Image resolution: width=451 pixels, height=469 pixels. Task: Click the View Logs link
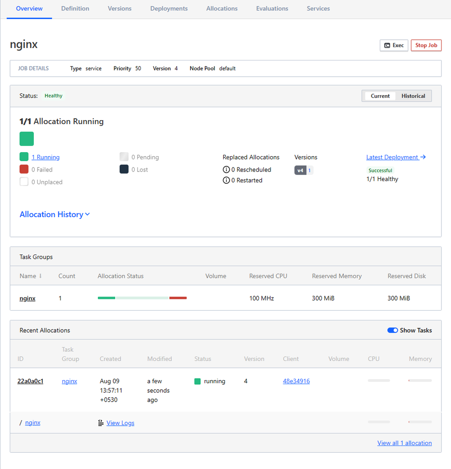point(120,423)
